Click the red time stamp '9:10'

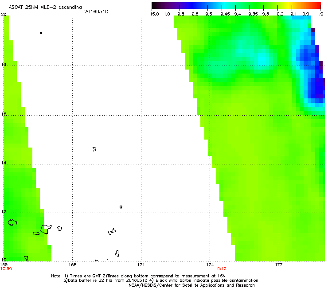[222, 269]
